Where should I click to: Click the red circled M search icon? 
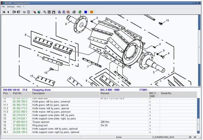pyautogui.click(x=68, y=12)
